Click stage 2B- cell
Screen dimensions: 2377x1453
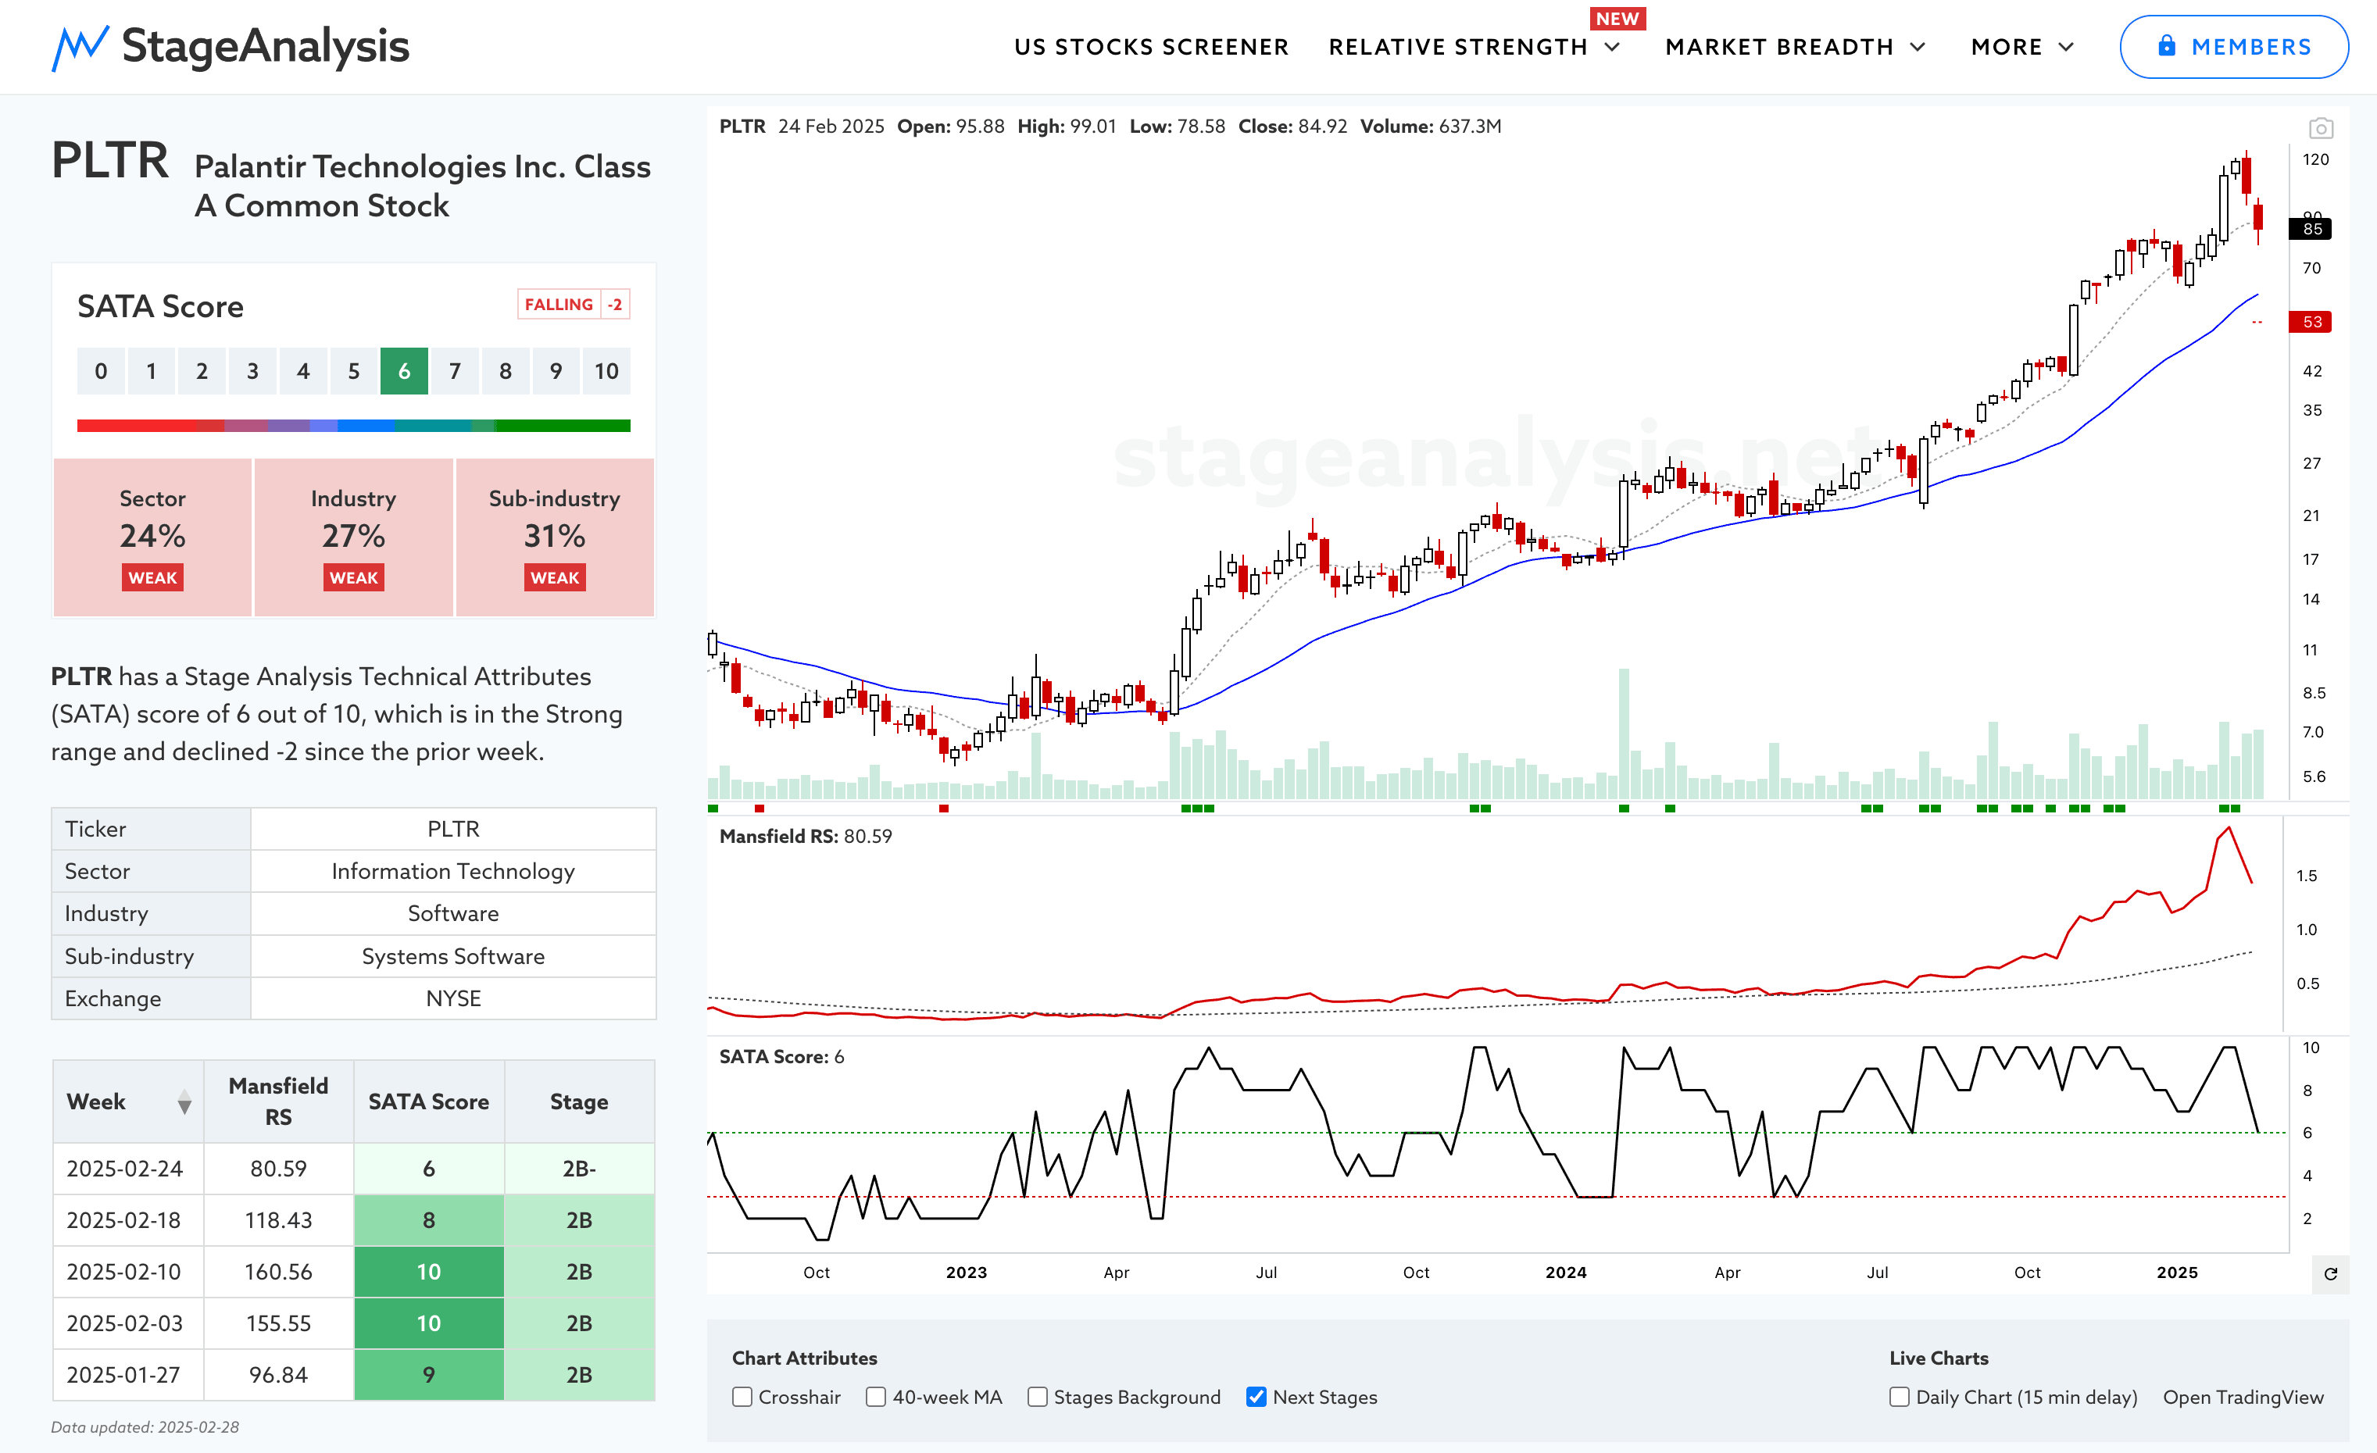(579, 1169)
